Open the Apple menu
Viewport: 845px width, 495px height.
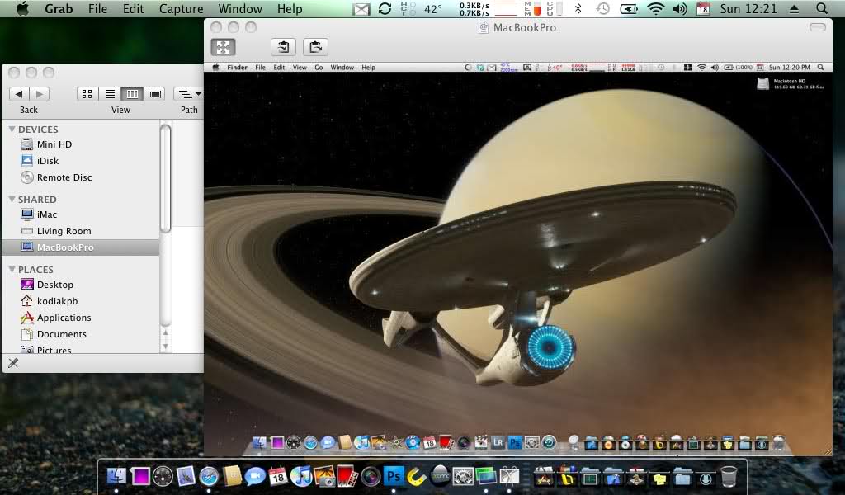coord(22,8)
